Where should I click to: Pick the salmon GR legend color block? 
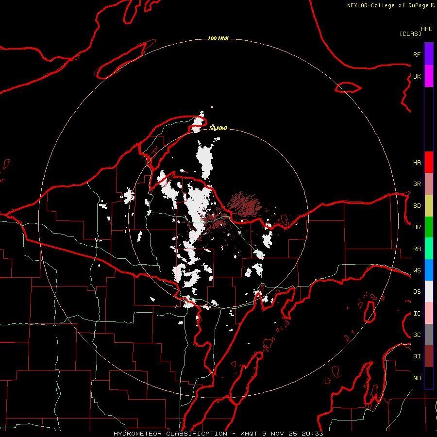click(x=429, y=184)
